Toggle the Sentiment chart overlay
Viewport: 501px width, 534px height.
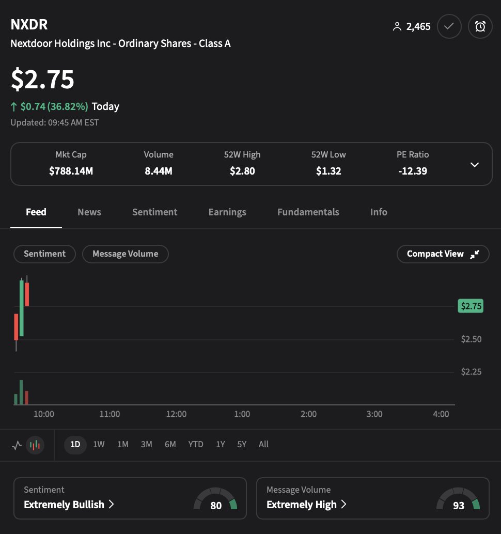(x=44, y=254)
